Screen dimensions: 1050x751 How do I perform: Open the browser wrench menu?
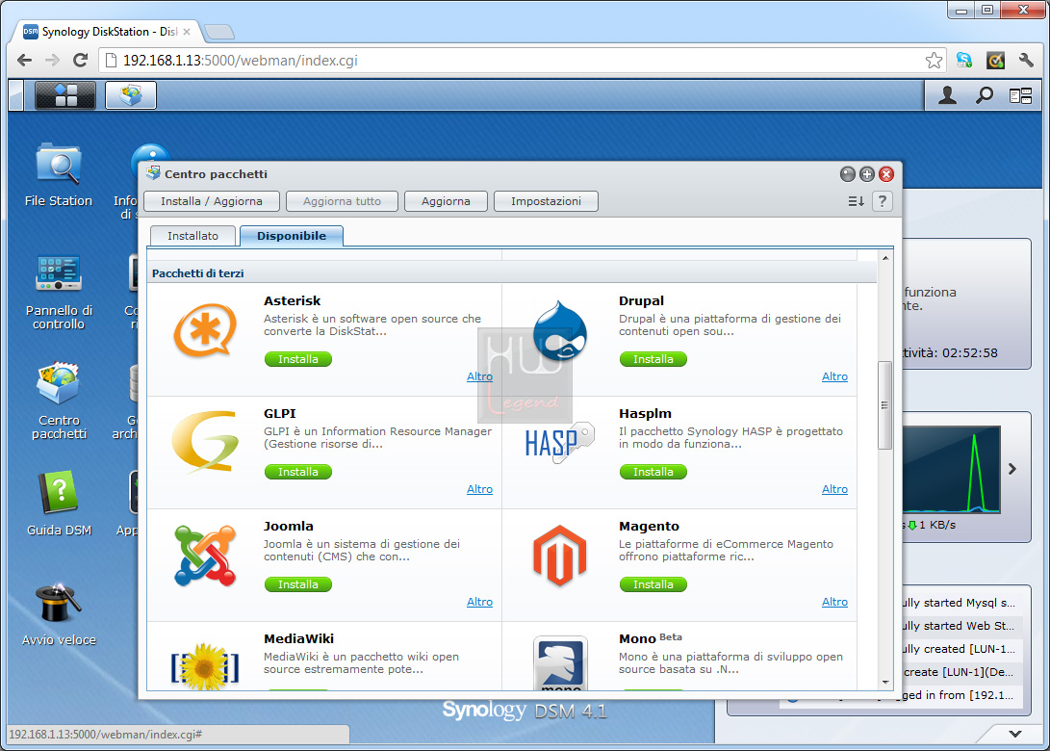(1026, 61)
